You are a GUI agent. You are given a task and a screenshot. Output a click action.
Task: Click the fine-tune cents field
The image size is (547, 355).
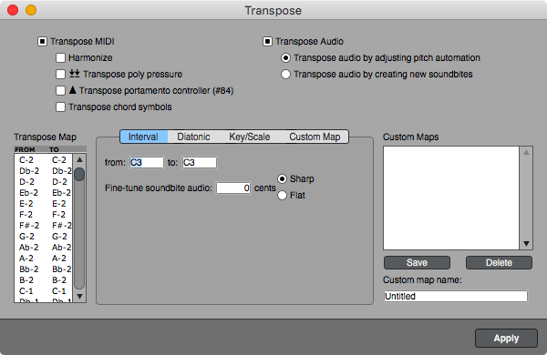233,188
